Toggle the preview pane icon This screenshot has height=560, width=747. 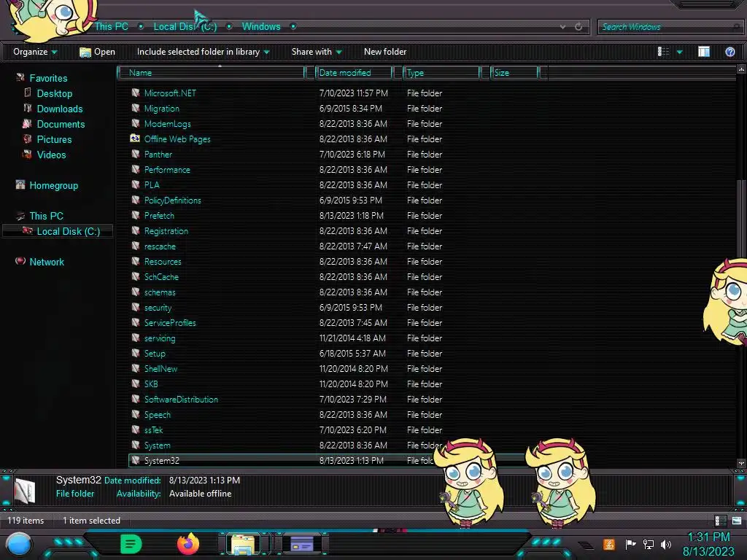click(x=704, y=52)
